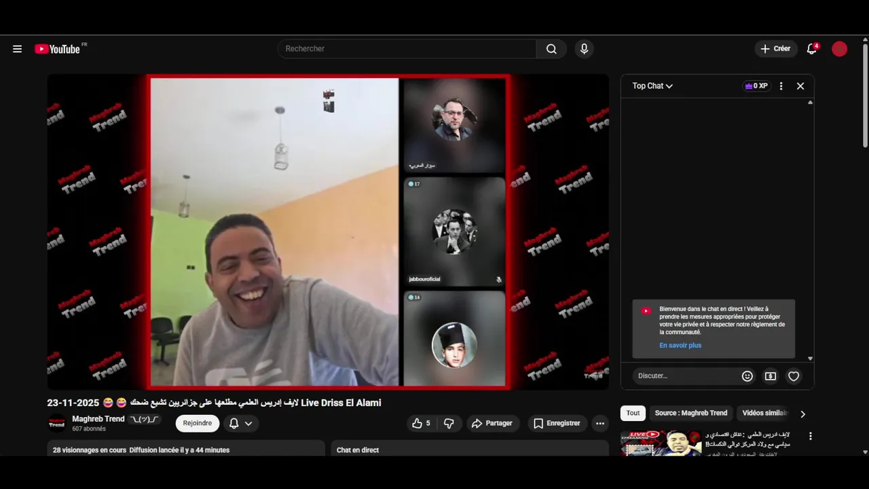Expand the Top Chat dropdown
Image resolution: width=869 pixels, height=489 pixels.
pos(652,86)
